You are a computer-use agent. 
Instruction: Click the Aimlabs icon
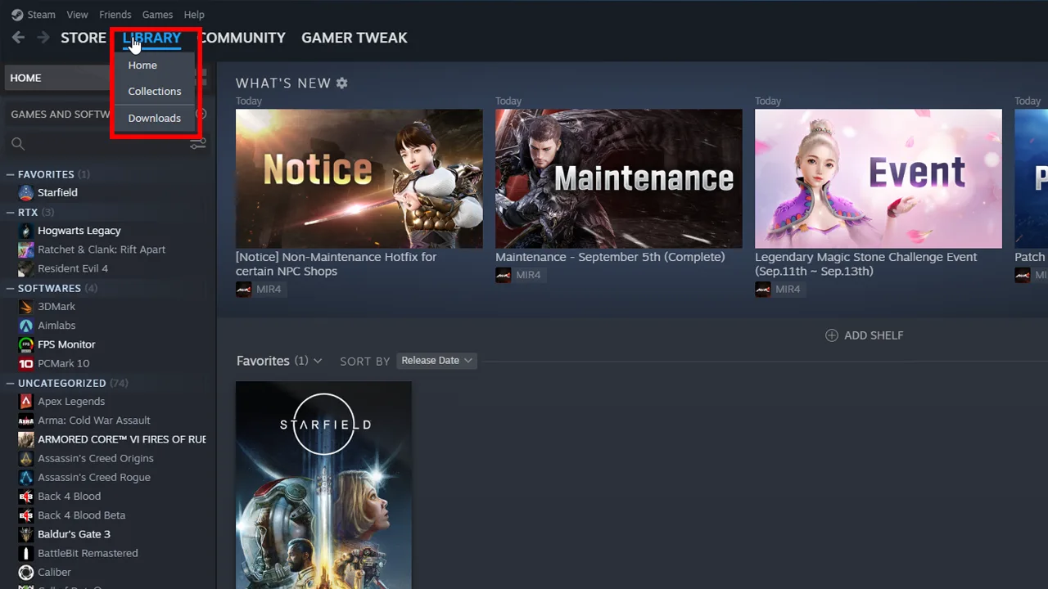(x=26, y=326)
